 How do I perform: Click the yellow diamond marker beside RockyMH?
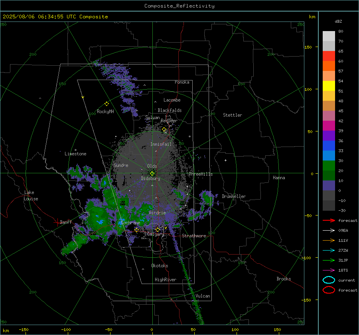107,104
